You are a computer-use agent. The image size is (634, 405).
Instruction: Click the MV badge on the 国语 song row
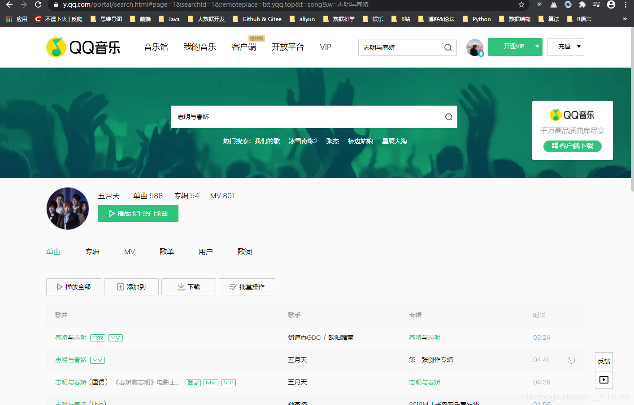pos(211,383)
